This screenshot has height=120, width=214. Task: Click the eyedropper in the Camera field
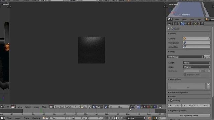[209, 39]
